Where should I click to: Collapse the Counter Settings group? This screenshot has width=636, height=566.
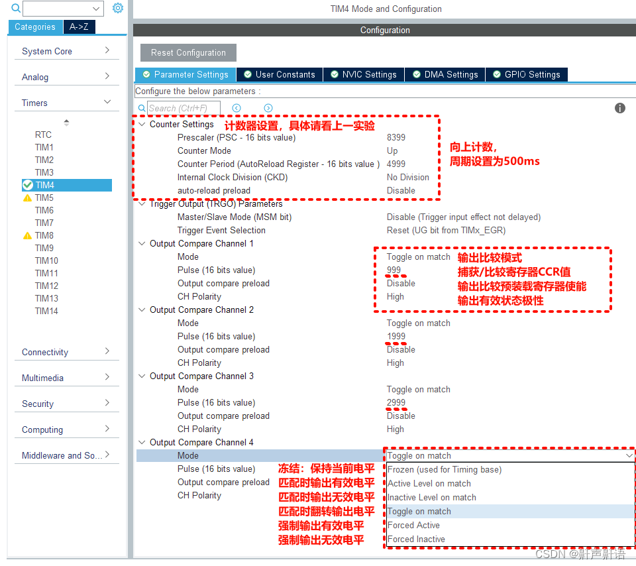[142, 124]
